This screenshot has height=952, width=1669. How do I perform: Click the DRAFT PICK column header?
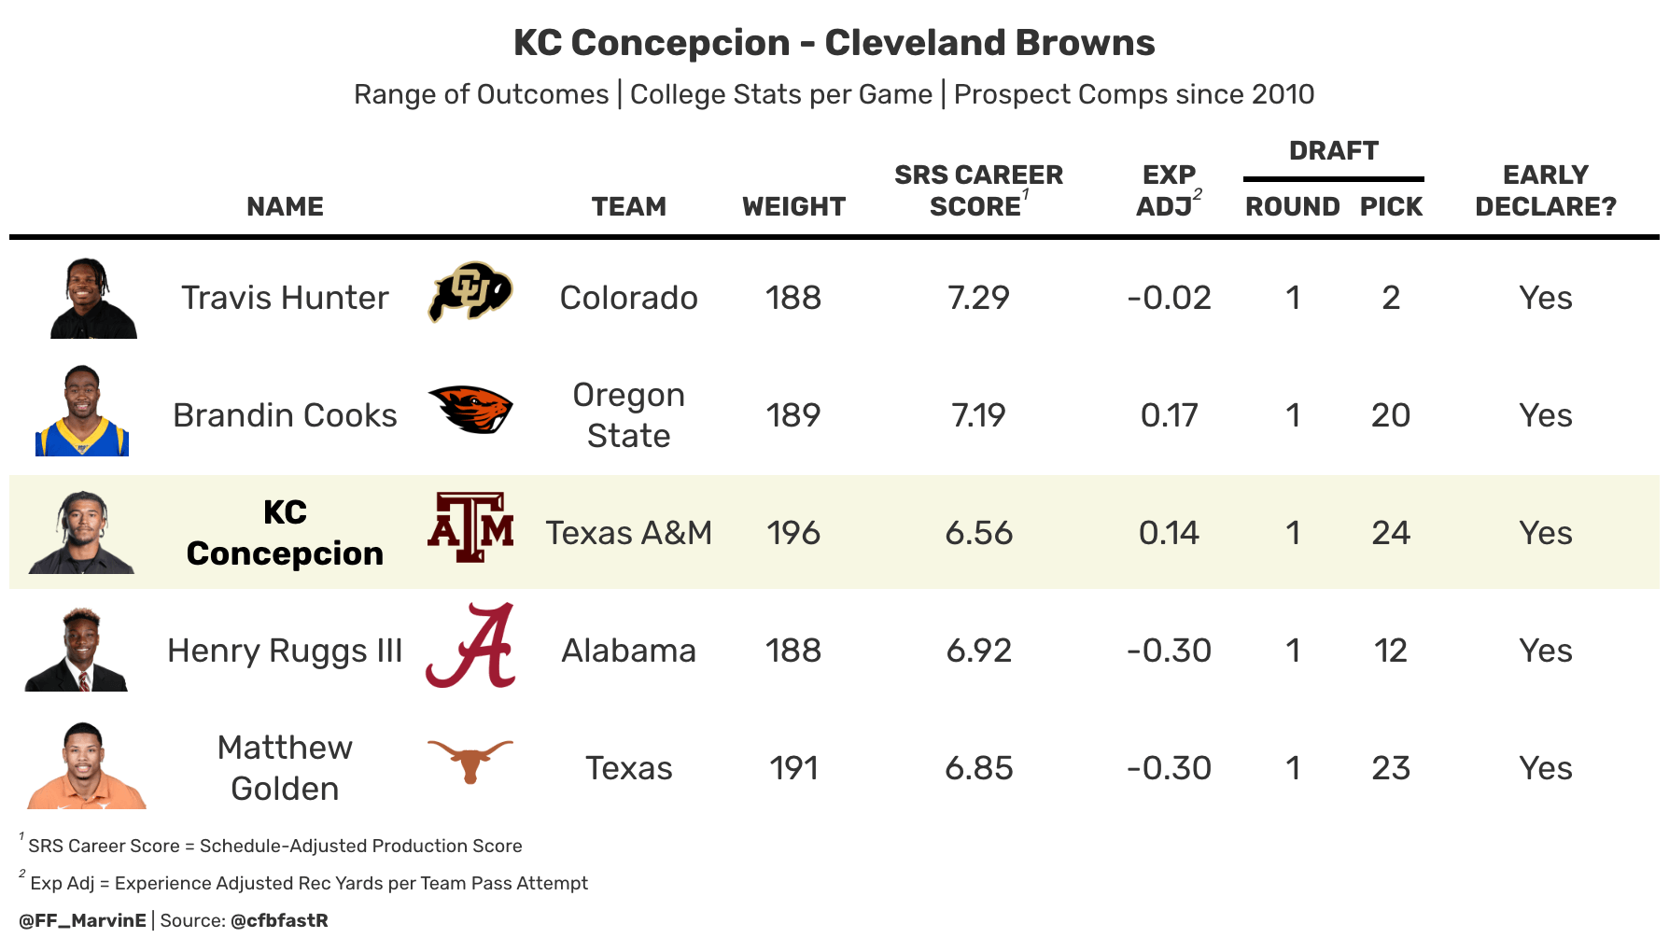pos(1391,206)
